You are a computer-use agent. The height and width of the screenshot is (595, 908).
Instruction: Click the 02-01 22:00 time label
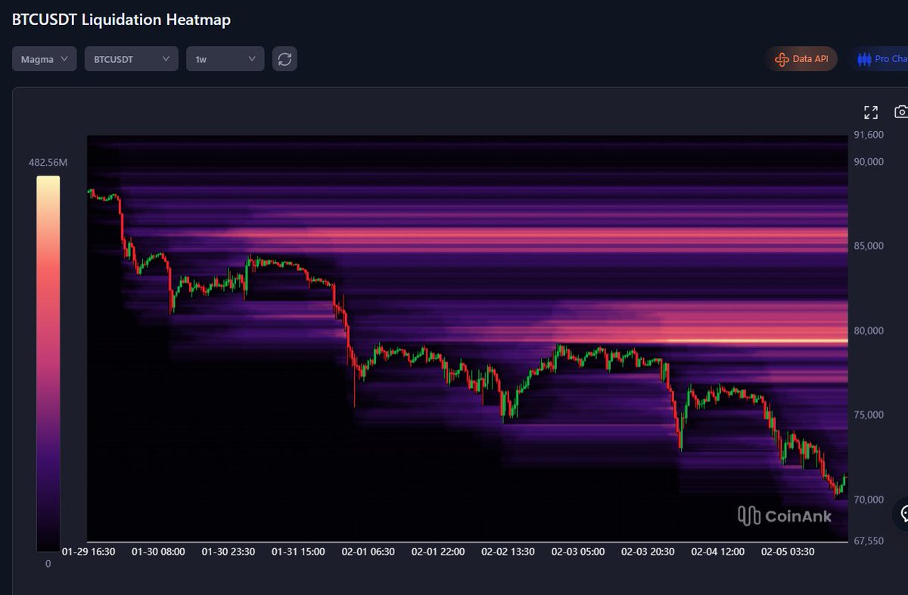tap(438, 552)
